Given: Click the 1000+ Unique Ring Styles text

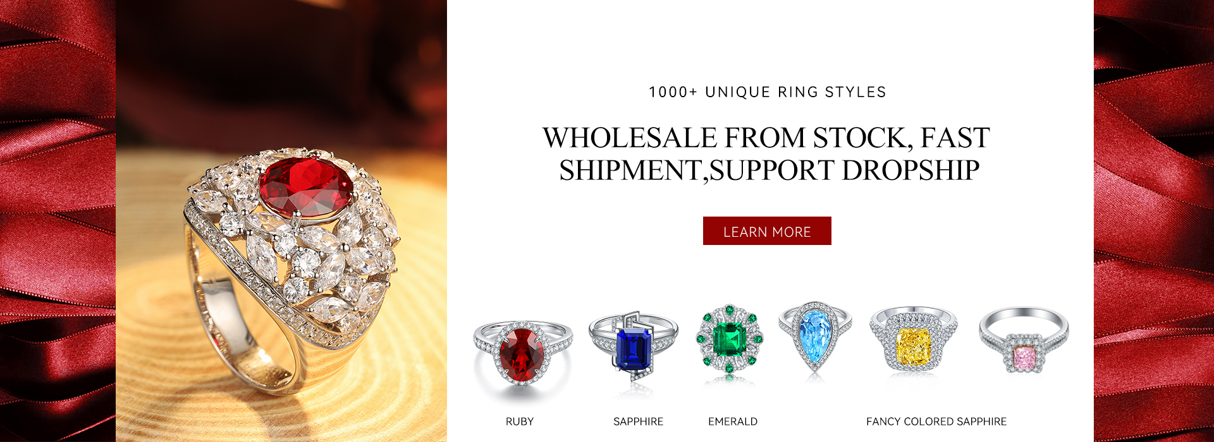Looking at the screenshot, I should 768,92.
